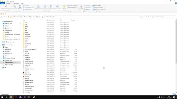Open Grand Theft Auto San Andreas shortcut
Screen dimensions: 177x99
click(x=12, y=35)
